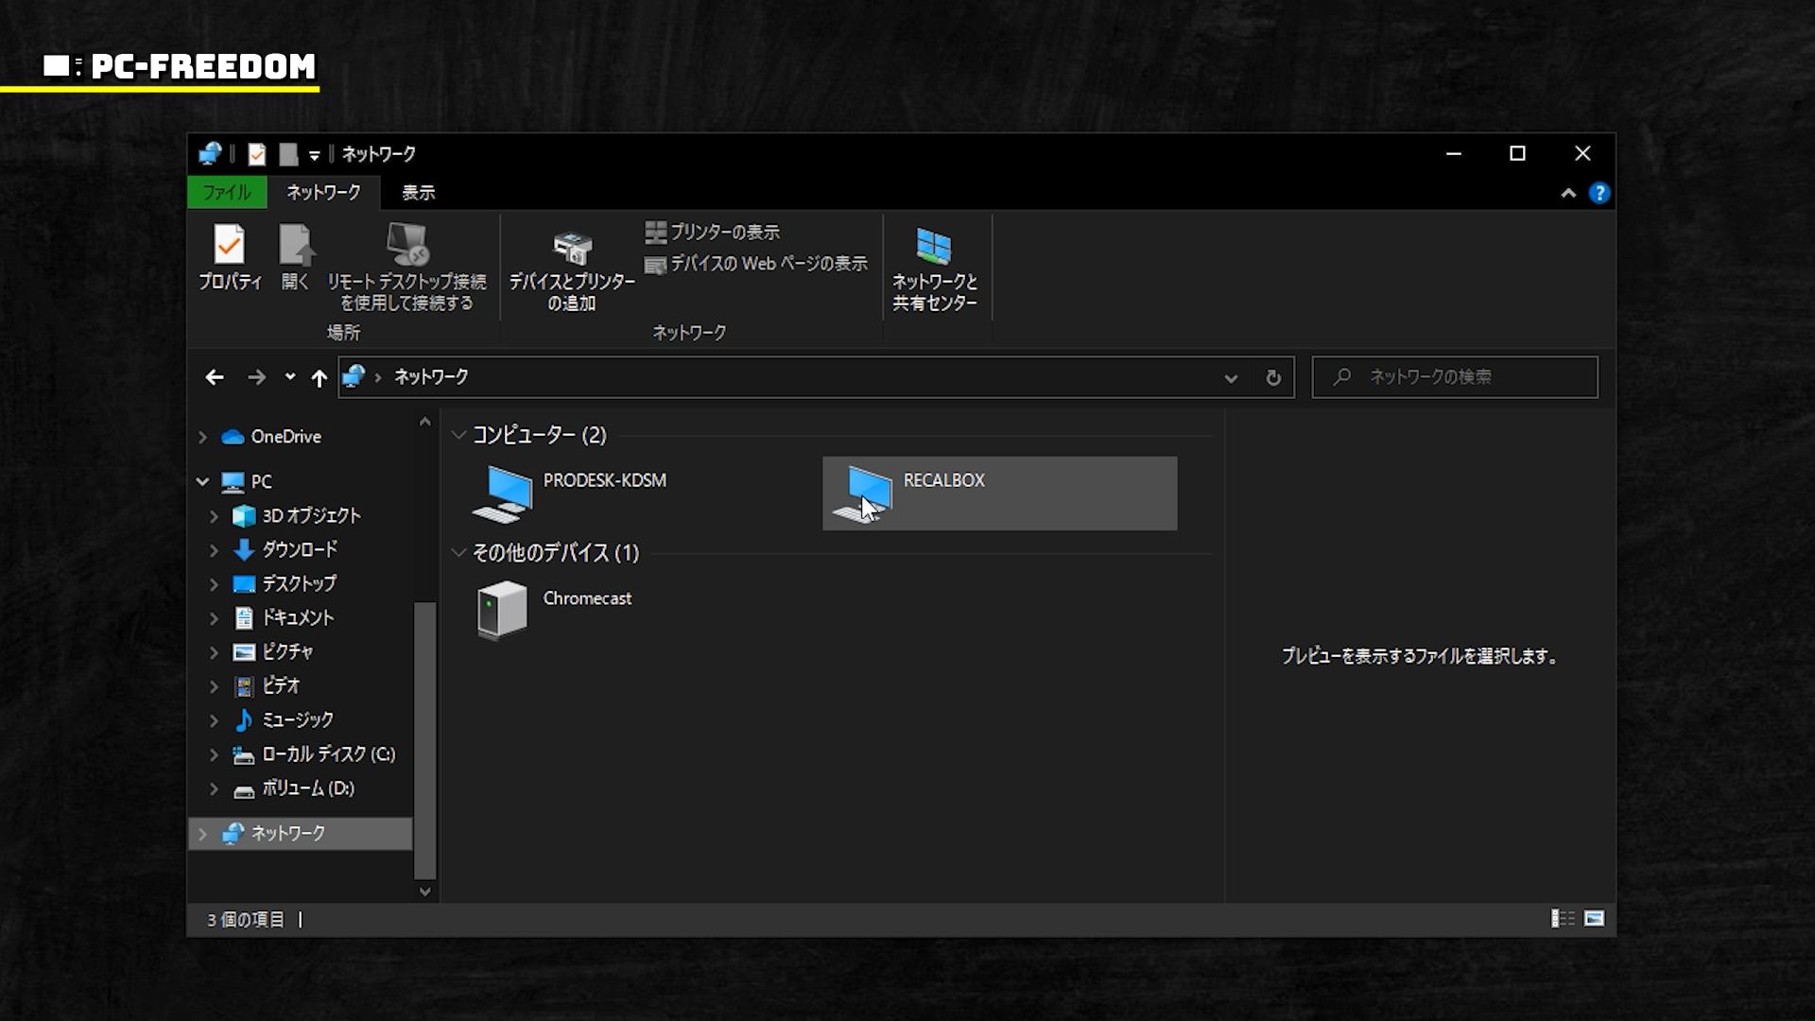Viewport: 1815px width, 1021px height.
Task: Go up one folder level arrow
Action: tap(320, 378)
